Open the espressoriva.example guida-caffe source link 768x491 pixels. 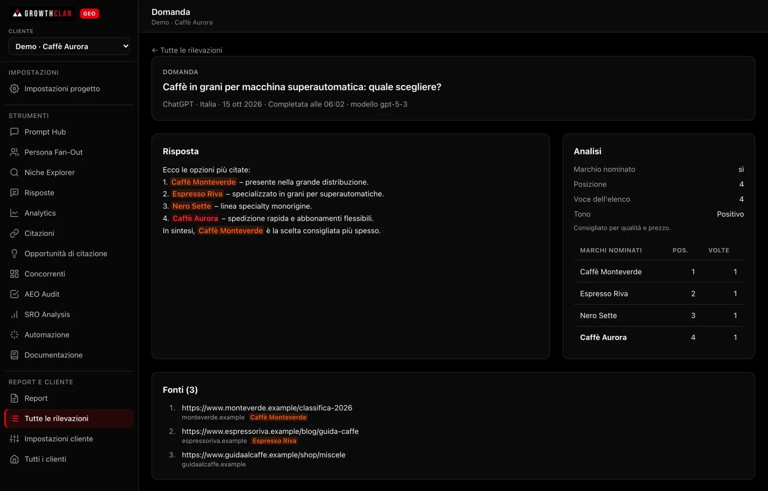[x=270, y=431]
